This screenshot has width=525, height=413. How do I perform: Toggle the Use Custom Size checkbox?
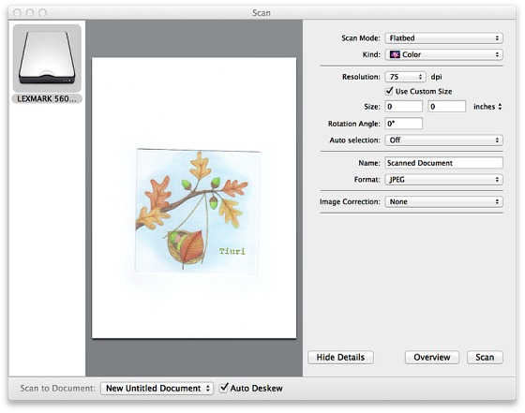point(389,91)
